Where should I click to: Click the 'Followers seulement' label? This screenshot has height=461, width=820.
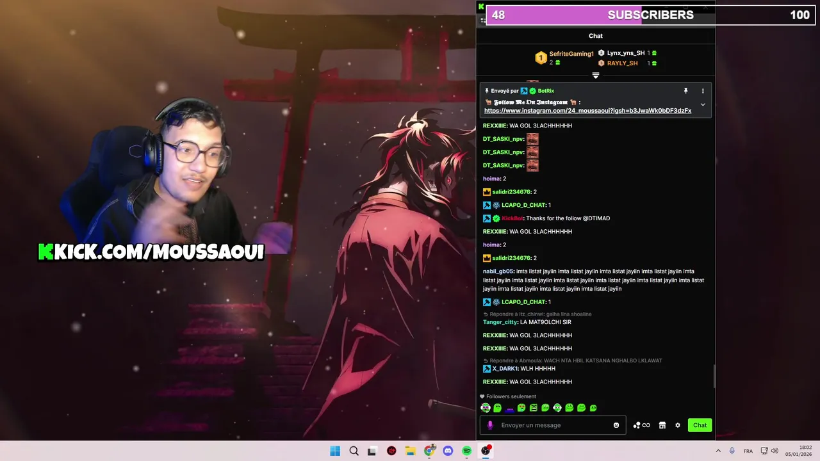(x=511, y=396)
